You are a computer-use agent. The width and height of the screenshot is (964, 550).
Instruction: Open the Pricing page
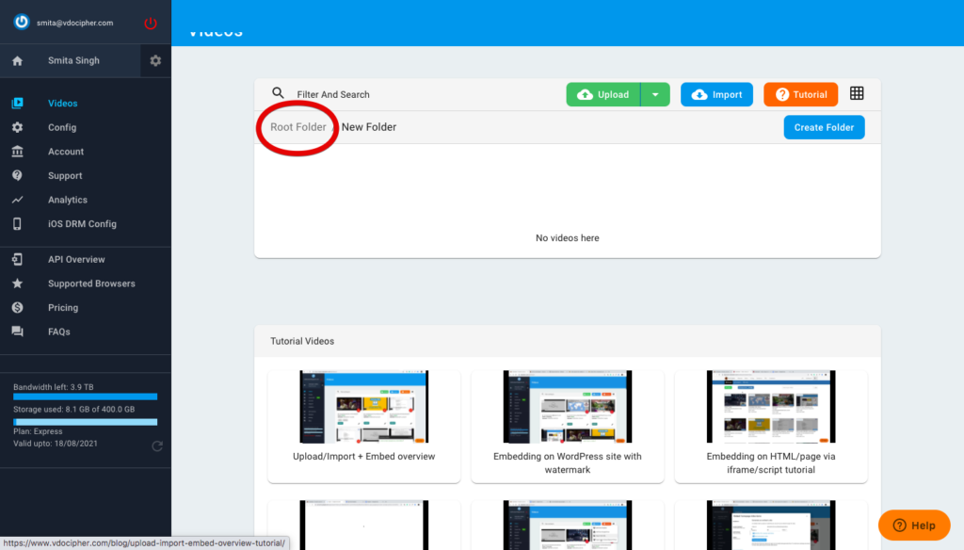(64, 308)
